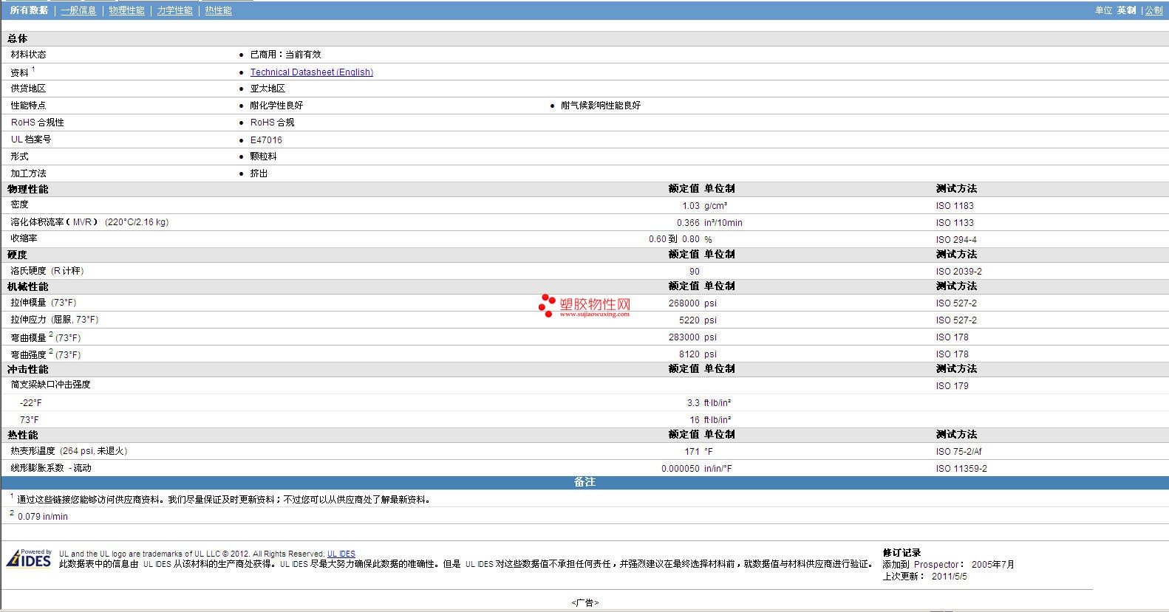Click the <广告> label at the bottom

point(584,603)
